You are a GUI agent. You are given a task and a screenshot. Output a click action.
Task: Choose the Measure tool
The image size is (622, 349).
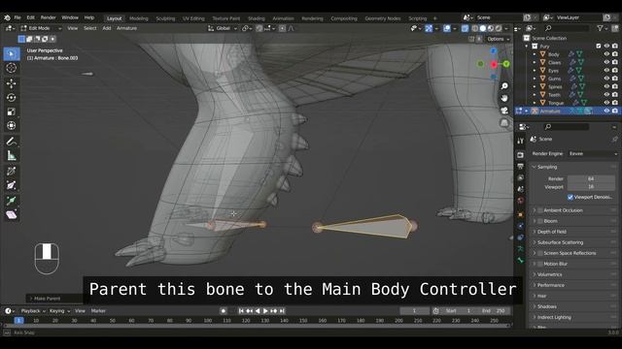point(11,155)
